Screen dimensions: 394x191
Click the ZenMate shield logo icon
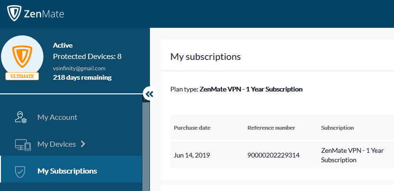click(x=14, y=13)
